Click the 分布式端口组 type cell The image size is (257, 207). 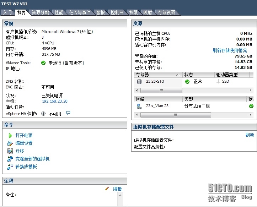coord(197,106)
